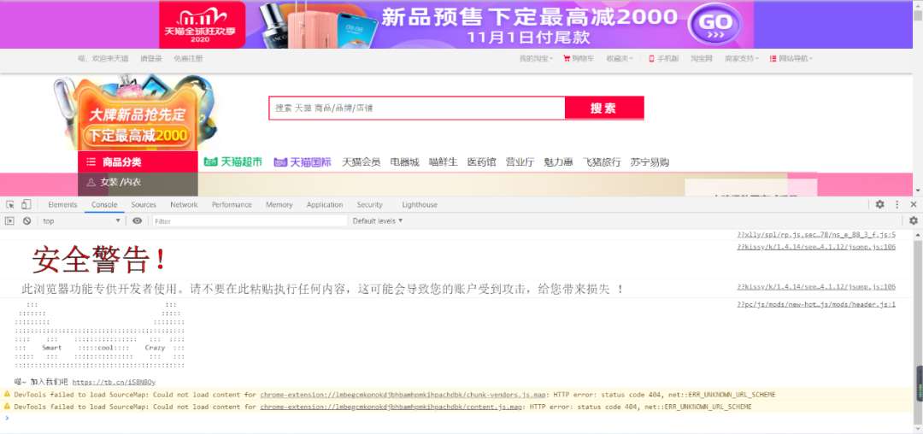This screenshot has height=434, width=923.
Task: Open the Network tab
Action: [x=184, y=205]
